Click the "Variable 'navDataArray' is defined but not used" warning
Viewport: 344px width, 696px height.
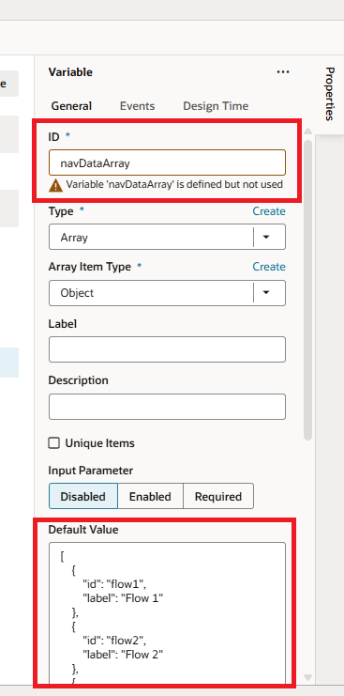click(174, 184)
